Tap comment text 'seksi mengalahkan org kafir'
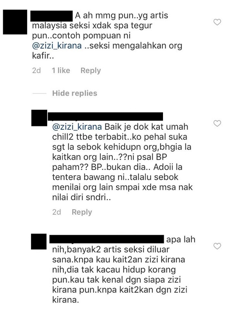 click(107, 51)
